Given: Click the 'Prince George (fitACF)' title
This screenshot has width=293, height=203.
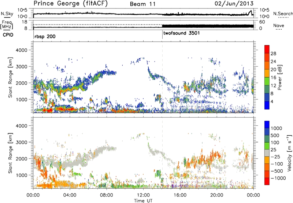Looking at the screenshot, I should coord(70,4).
